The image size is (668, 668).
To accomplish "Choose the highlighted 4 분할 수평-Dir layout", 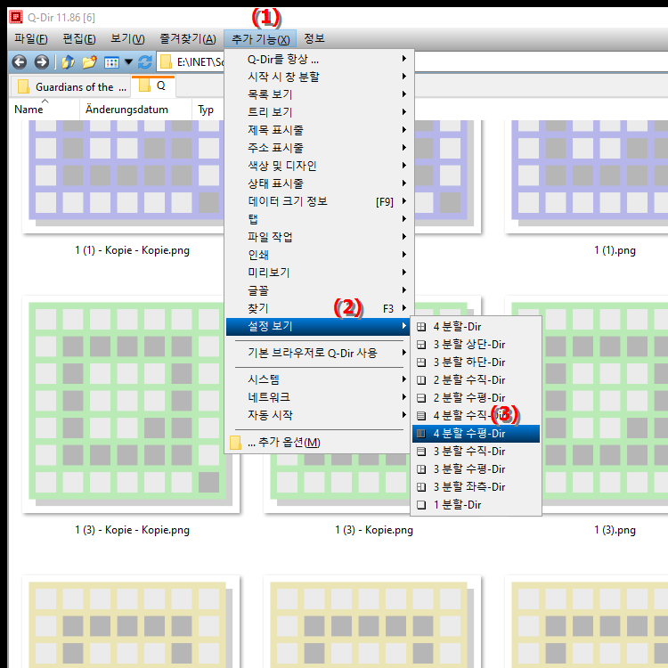I will pyautogui.click(x=476, y=434).
